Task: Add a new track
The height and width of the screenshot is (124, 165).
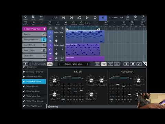Action: click(x=56, y=59)
